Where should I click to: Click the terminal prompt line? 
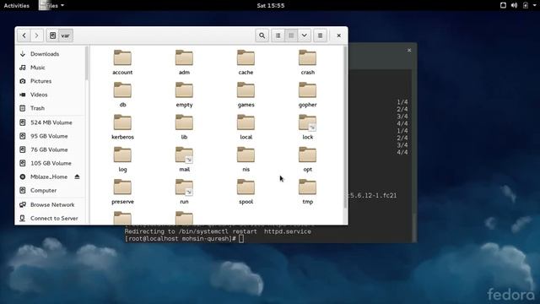[184, 238]
